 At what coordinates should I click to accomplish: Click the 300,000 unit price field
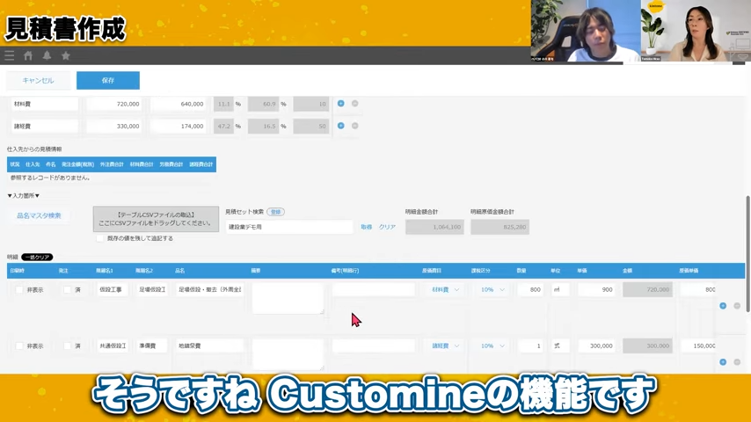click(596, 346)
